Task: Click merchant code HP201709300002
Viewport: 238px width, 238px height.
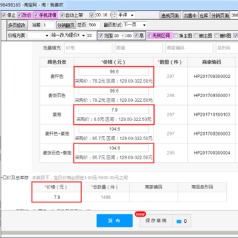Action: [212, 77]
